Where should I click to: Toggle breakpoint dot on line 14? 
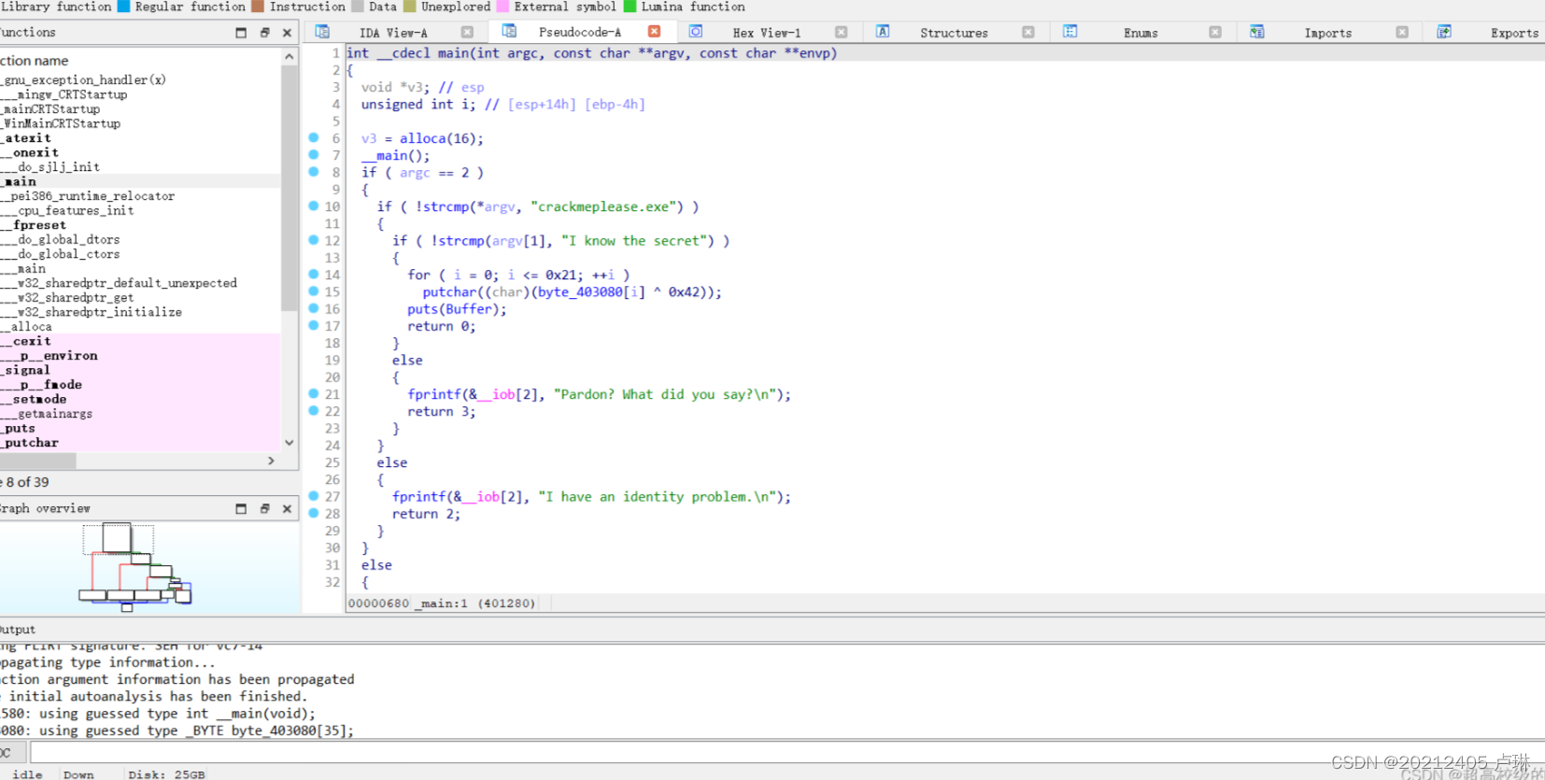(314, 274)
